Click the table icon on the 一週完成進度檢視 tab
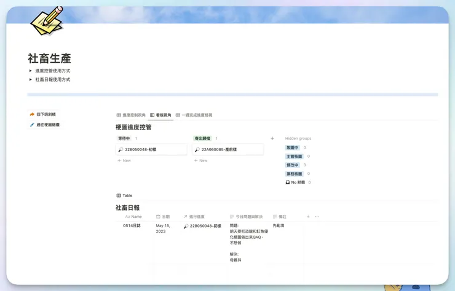The width and height of the screenshot is (455, 291). click(178, 115)
